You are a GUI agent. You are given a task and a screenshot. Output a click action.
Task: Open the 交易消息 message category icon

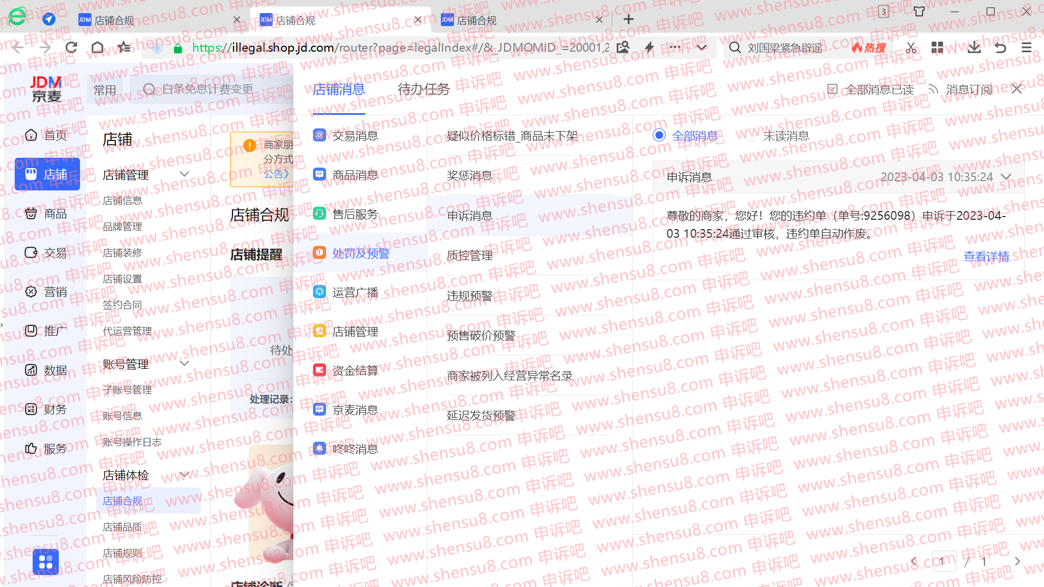point(320,135)
